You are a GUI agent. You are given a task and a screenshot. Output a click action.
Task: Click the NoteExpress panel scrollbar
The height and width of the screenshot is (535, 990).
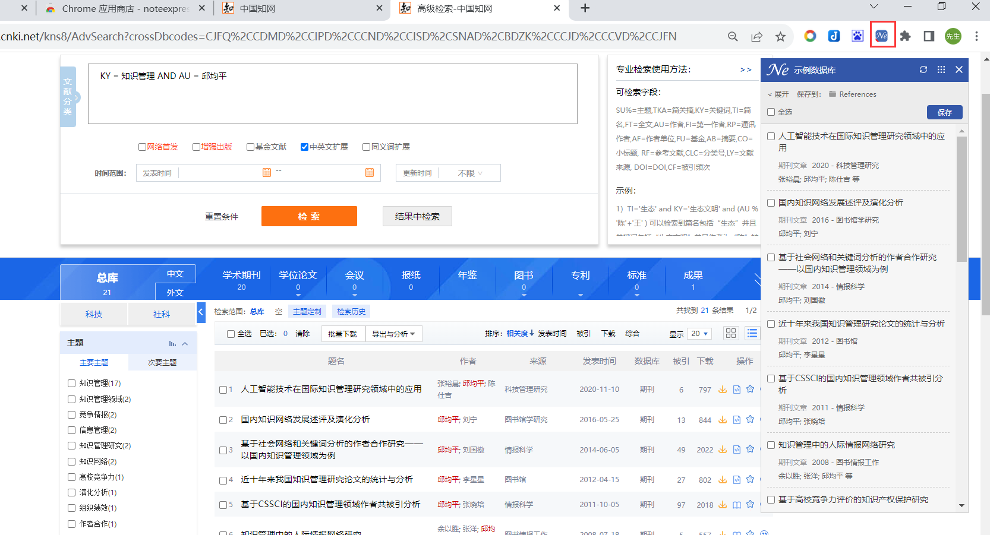[961, 199]
